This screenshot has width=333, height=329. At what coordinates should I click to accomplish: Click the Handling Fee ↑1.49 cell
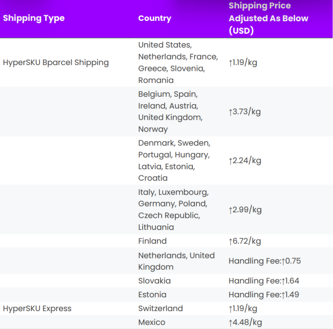coord(263,295)
